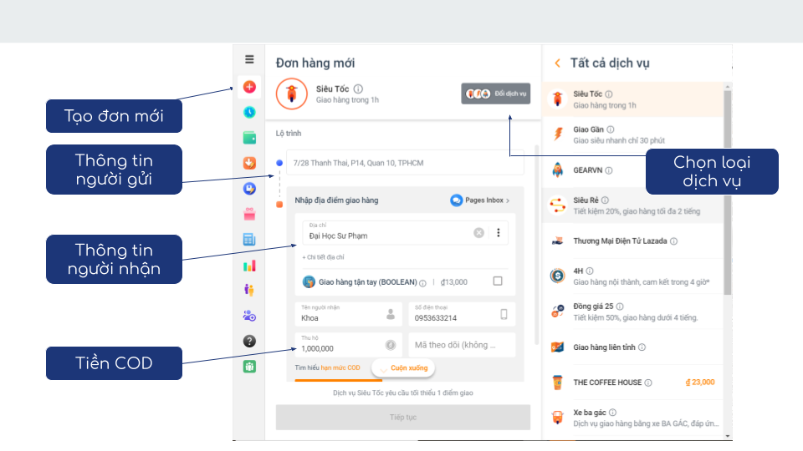This screenshot has width=803, height=451.
Task: Click the info icon next to Giao hàng tận tay
Action: click(423, 283)
